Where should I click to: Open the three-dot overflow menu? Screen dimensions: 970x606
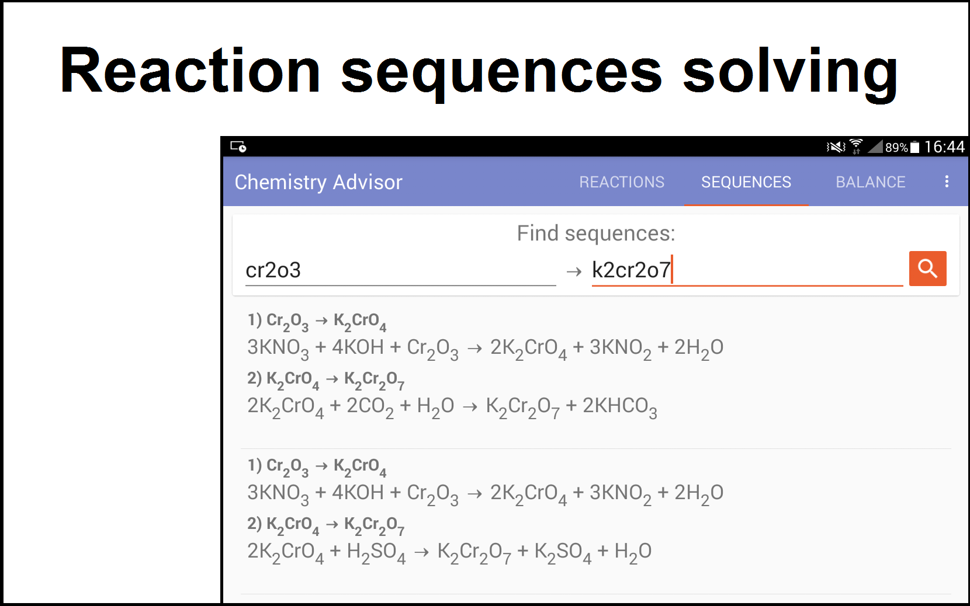[946, 182]
